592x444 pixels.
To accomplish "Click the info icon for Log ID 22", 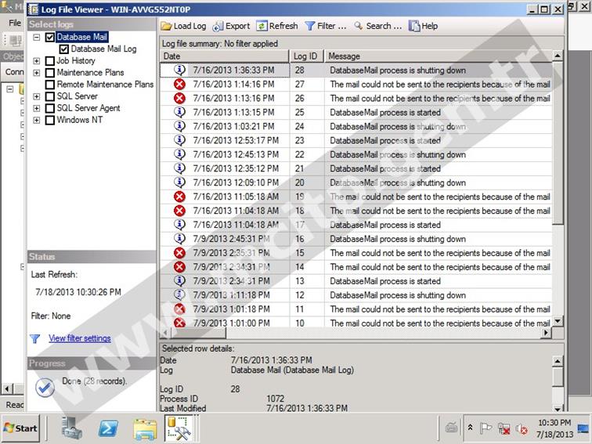I will click(180, 154).
